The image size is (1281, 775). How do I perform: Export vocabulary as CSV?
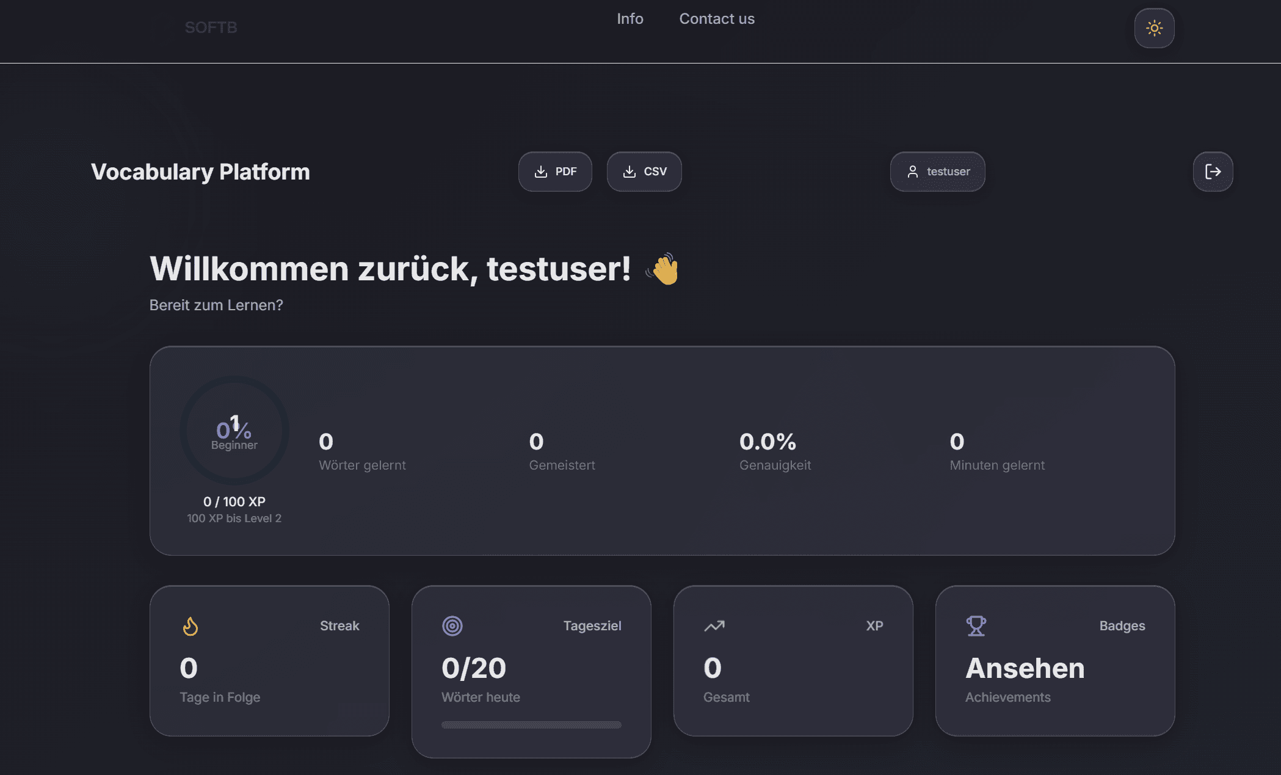pos(644,172)
